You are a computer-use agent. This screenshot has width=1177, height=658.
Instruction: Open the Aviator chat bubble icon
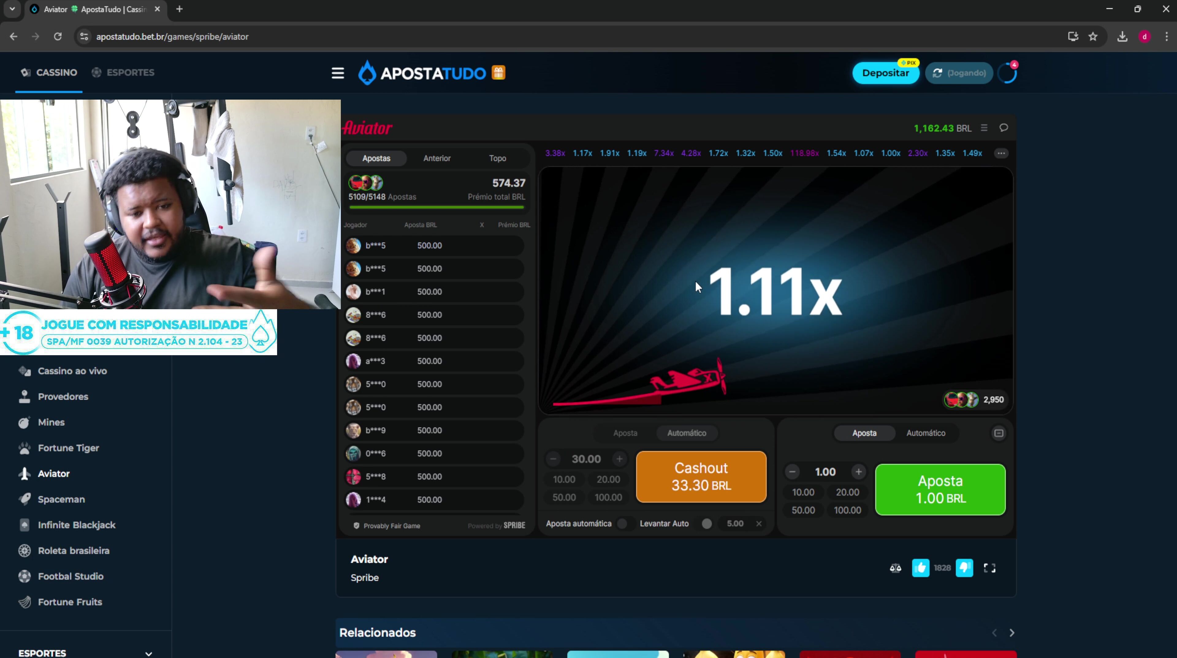pos(1004,128)
